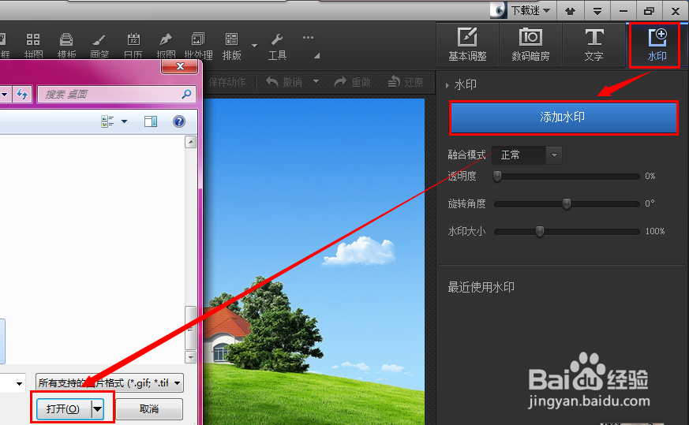Open the file format filter combo box

pyautogui.click(x=110, y=383)
